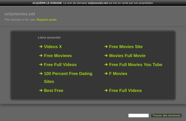Click the arrow beside F Movies

pyautogui.click(x=106, y=74)
